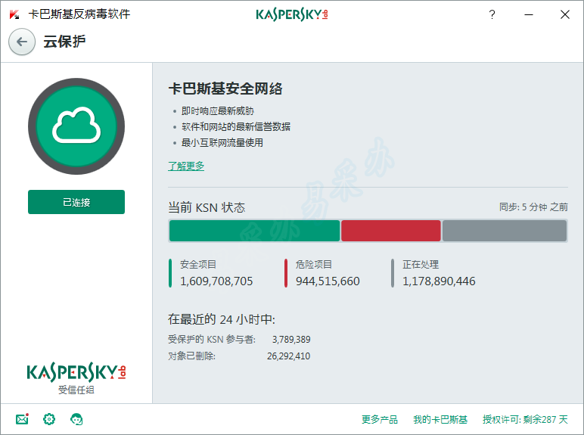
Task: Click the gray processing segment of KSN bar
Action: coord(505,231)
